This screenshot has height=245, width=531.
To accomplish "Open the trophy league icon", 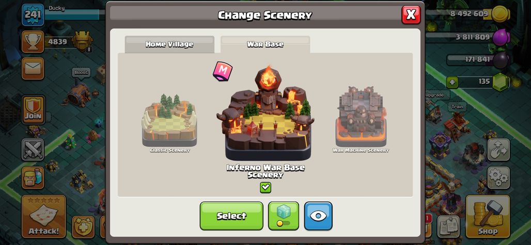I will click(x=33, y=42).
